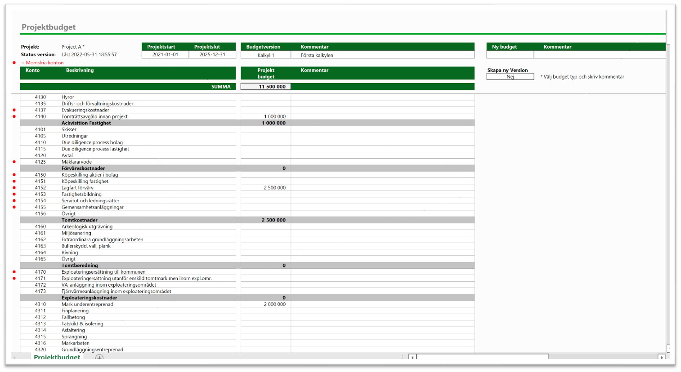Viewport: 681px width, 372px height.
Task: Select the 'Mäklararvode' description cell
Action: 148,162
